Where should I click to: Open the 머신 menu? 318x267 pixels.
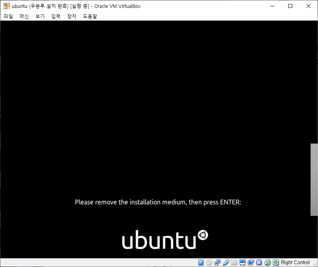pos(24,16)
